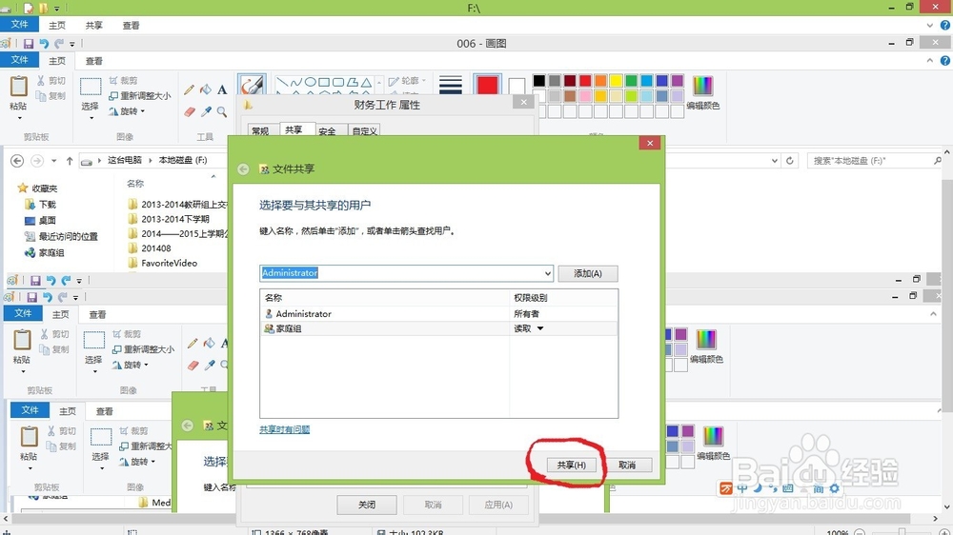Image resolution: width=953 pixels, height=535 pixels.
Task: Refresh the Explorer address bar
Action: 789,161
